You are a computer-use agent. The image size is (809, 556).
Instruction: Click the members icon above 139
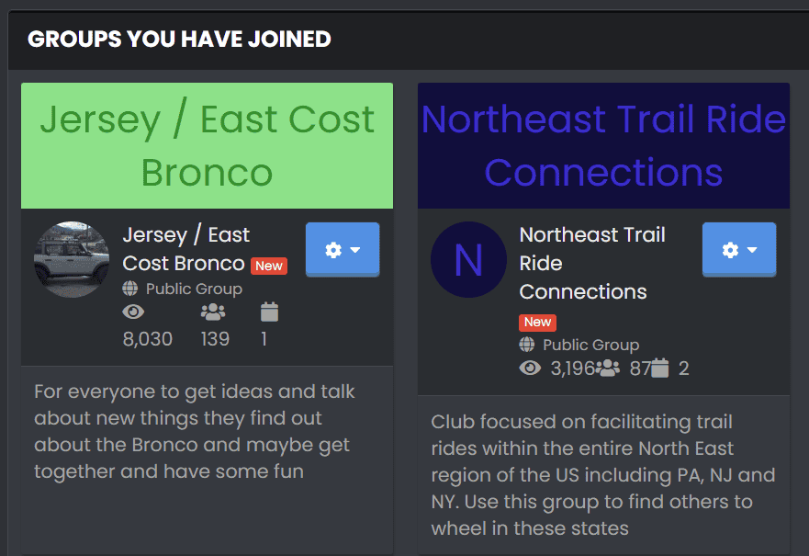[x=213, y=312]
